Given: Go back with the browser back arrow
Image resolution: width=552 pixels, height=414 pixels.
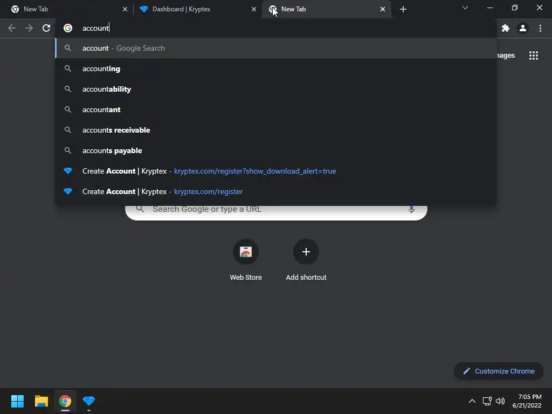Looking at the screenshot, I should click(x=12, y=28).
